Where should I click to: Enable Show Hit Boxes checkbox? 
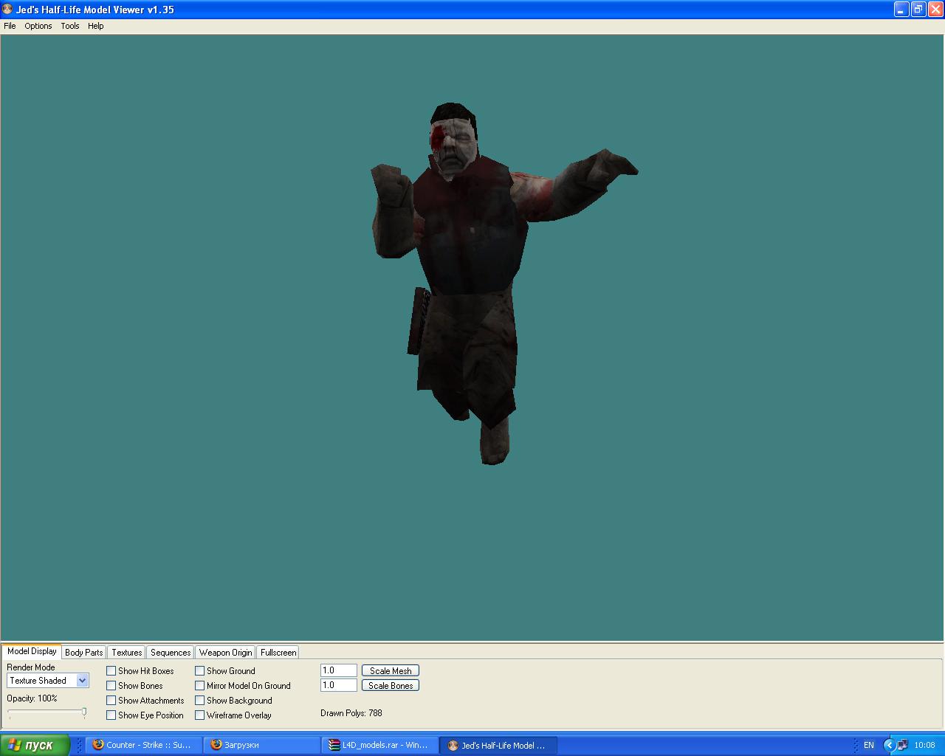click(x=111, y=671)
